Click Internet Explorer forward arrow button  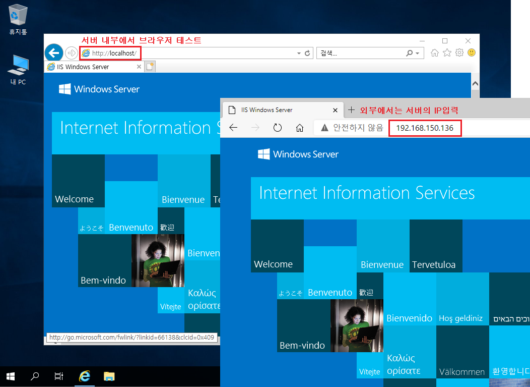(x=72, y=53)
